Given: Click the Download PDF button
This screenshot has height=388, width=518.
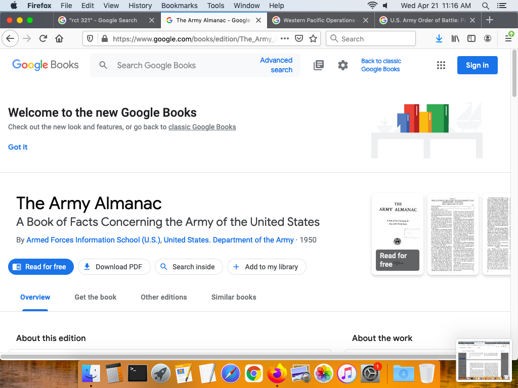Looking at the screenshot, I should click(x=114, y=267).
